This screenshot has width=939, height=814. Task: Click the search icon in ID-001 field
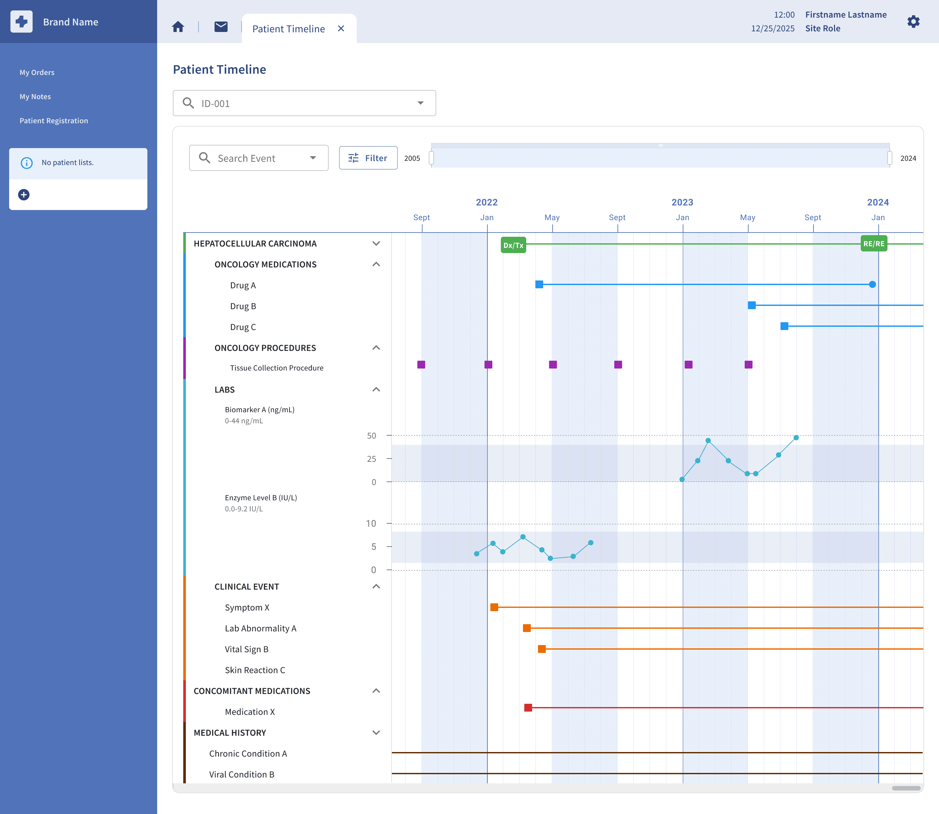click(188, 103)
